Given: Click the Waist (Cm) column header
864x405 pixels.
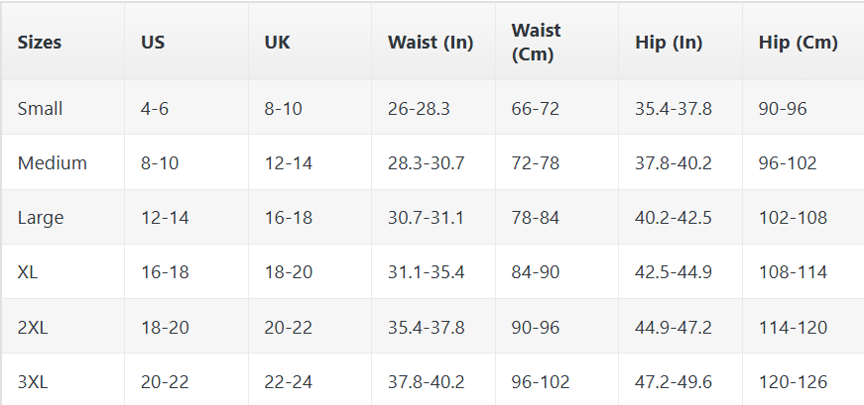Looking at the screenshot, I should pyautogui.click(x=537, y=43).
